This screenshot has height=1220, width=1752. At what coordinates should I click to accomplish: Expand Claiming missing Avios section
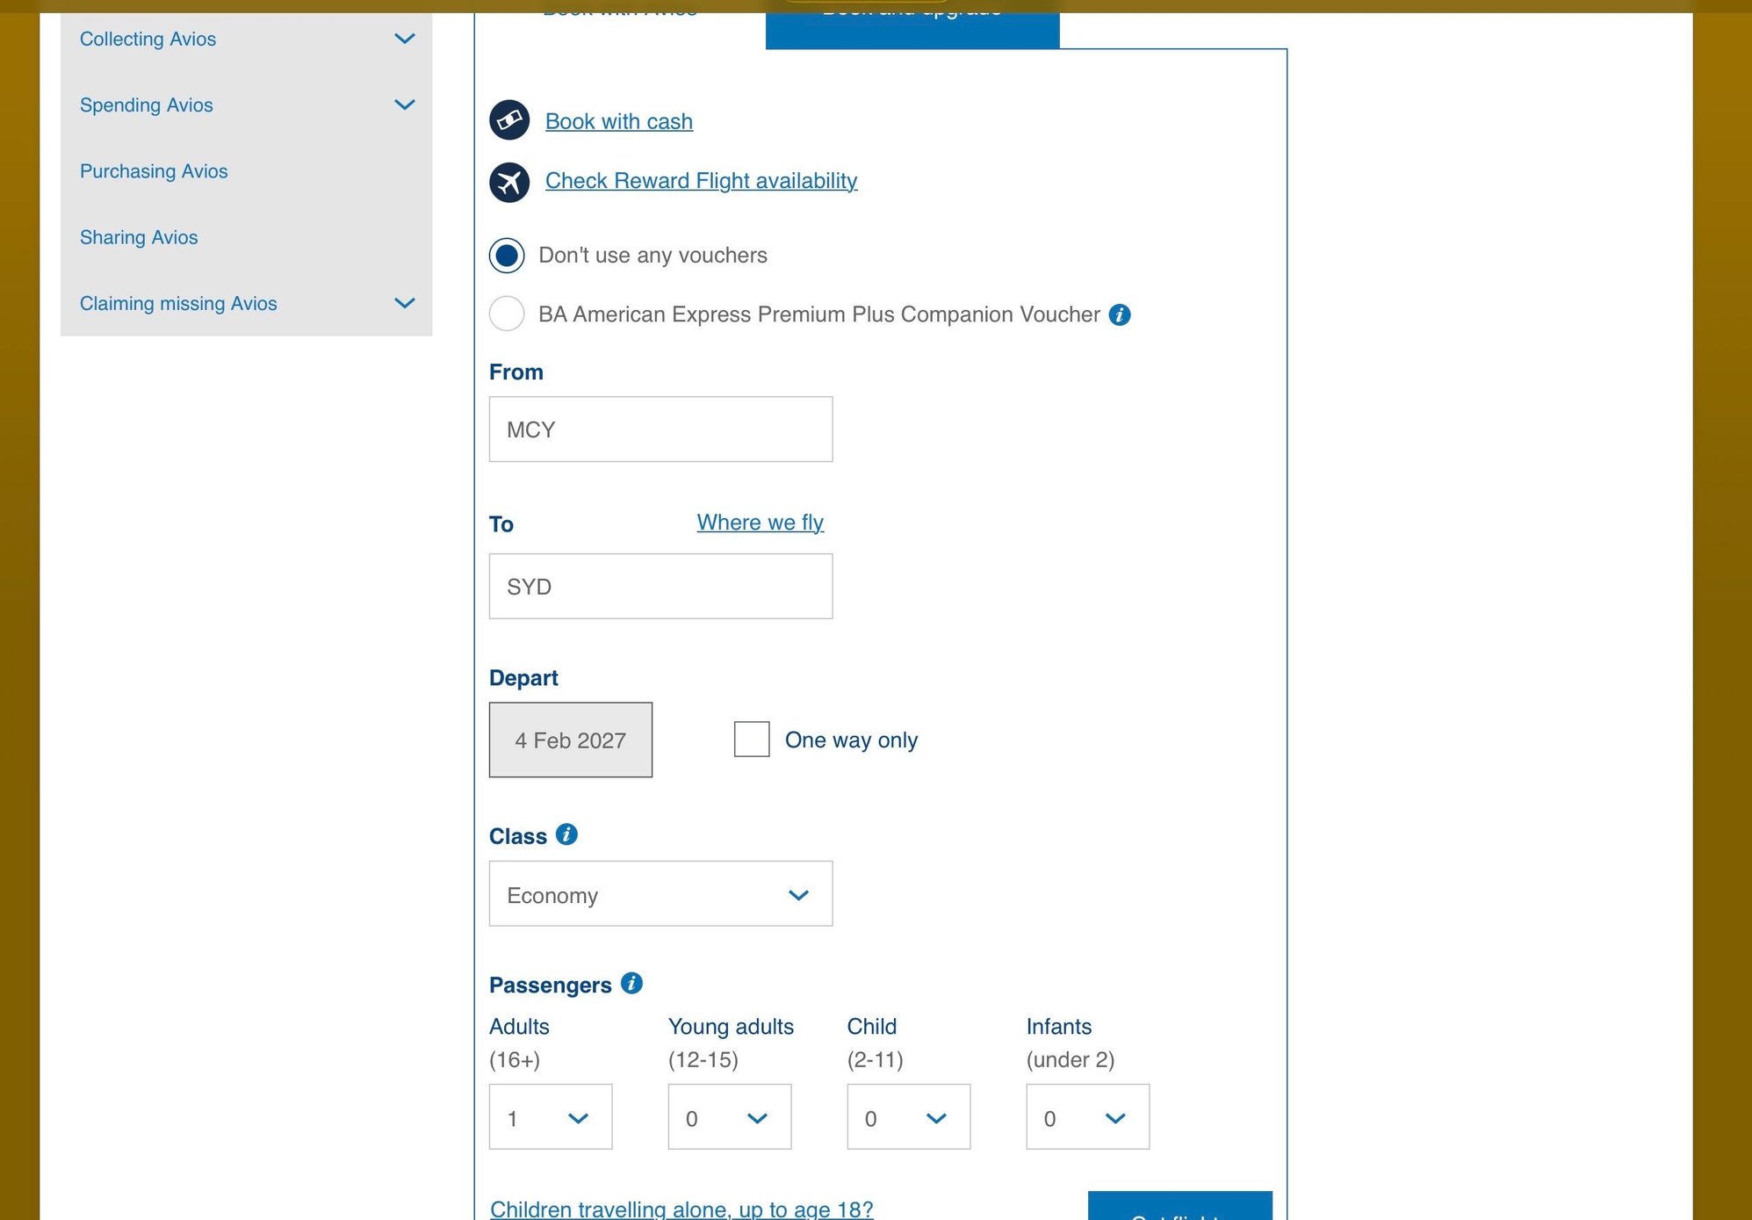tap(404, 304)
